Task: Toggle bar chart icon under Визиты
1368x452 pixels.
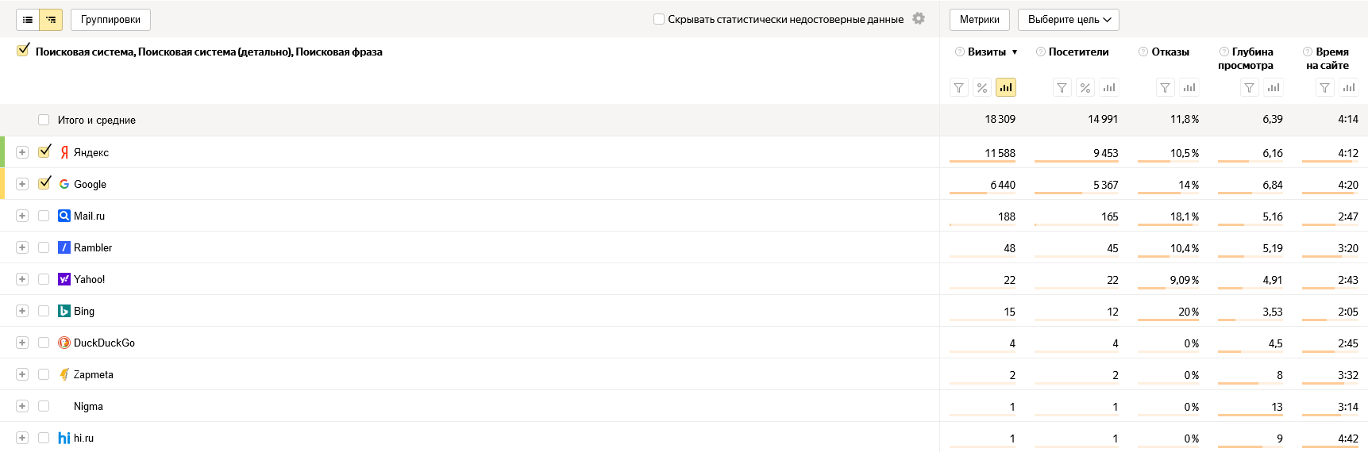Action: 1006,87
